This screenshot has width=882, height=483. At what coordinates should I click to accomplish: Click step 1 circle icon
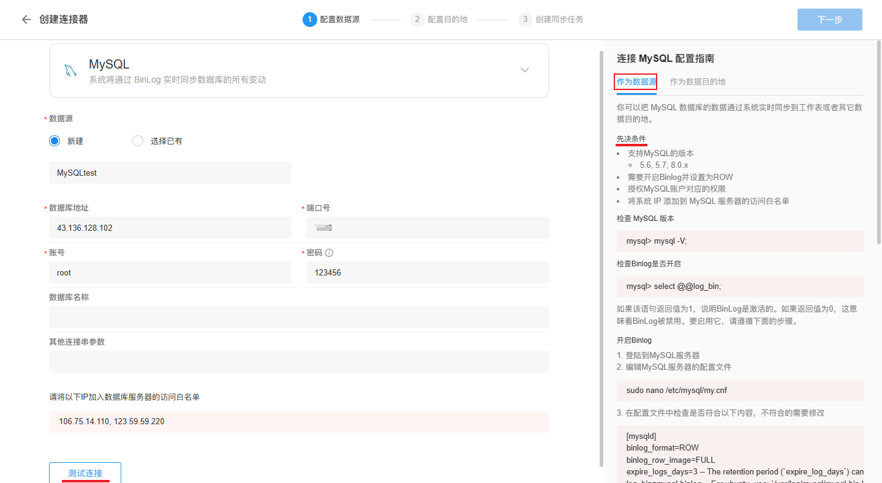(x=309, y=20)
